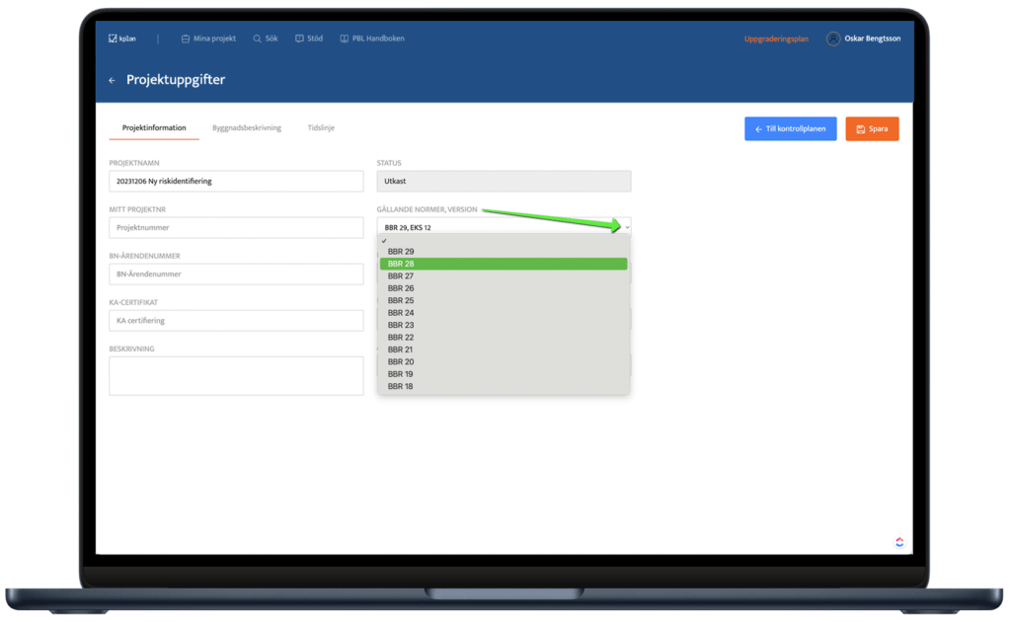Viewport: 1011px width, 622px height.
Task: Open Mina projekt in the top navigation
Action: click(208, 39)
